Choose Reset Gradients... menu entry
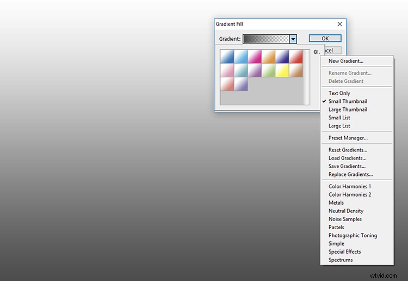The height and width of the screenshot is (281, 408). coord(348,150)
